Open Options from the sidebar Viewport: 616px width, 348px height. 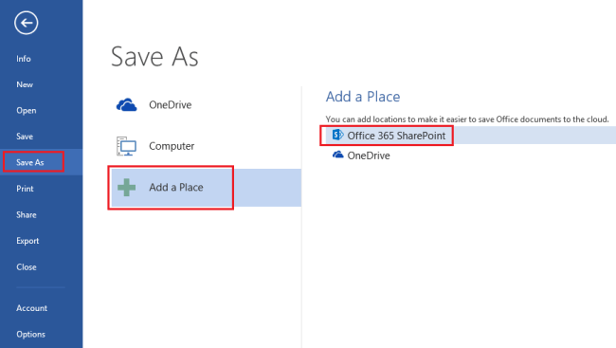(30, 334)
